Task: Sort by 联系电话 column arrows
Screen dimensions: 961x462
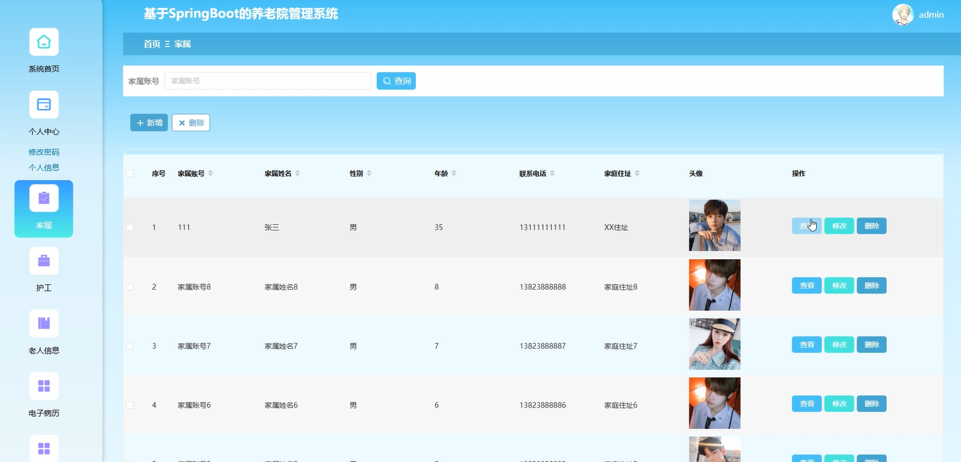Action: coord(552,174)
